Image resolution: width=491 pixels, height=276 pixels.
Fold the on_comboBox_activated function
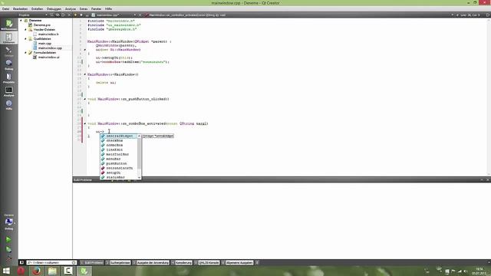click(x=84, y=123)
